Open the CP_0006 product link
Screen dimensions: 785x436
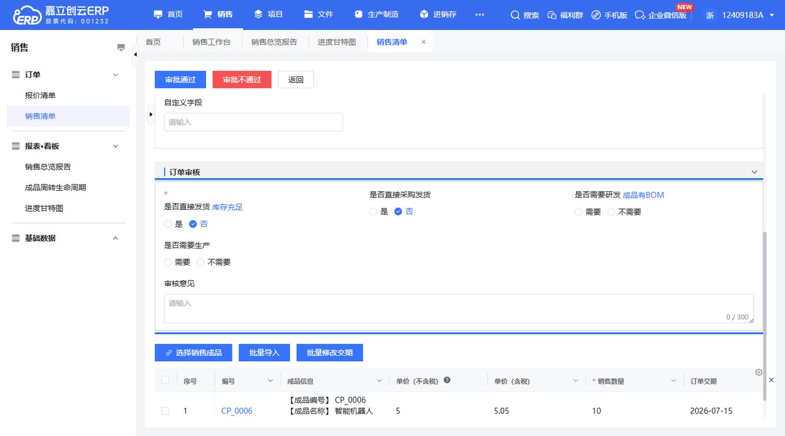237,411
